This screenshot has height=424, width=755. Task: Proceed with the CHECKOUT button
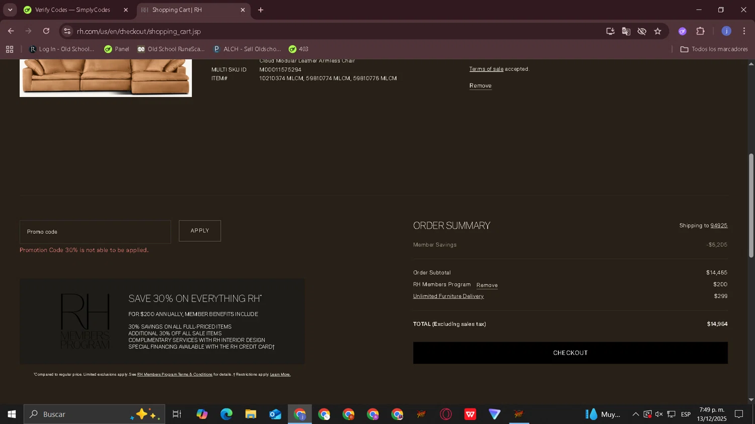[x=570, y=353]
